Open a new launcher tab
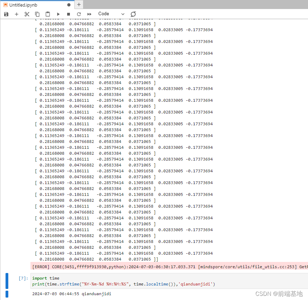Viewport: 308px width, 300px height. click(79, 5)
